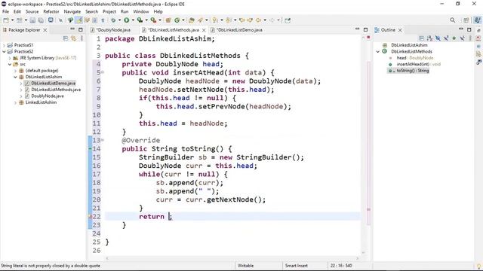
Task: Expand the LinkedListAshim package node
Action: pos(15,102)
